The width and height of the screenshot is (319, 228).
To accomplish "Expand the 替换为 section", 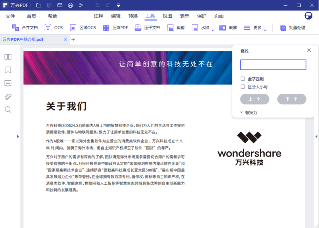I will click(x=249, y=112).
